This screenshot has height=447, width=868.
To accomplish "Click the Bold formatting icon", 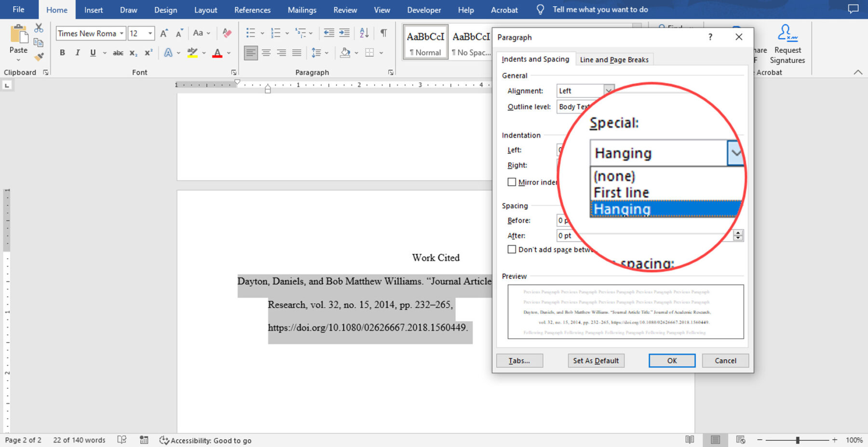I will click(x=62, y=53).
